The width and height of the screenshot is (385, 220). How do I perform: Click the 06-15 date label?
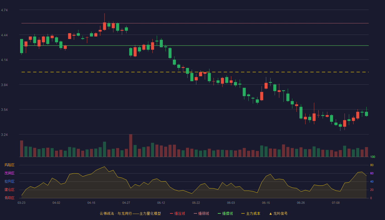(266, 203)
